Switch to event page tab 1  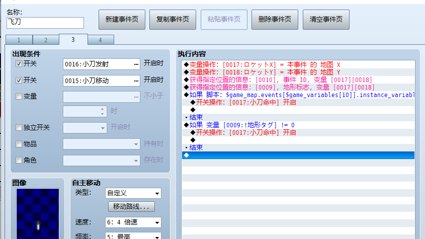pyautogui.click(x=19, y=40)
